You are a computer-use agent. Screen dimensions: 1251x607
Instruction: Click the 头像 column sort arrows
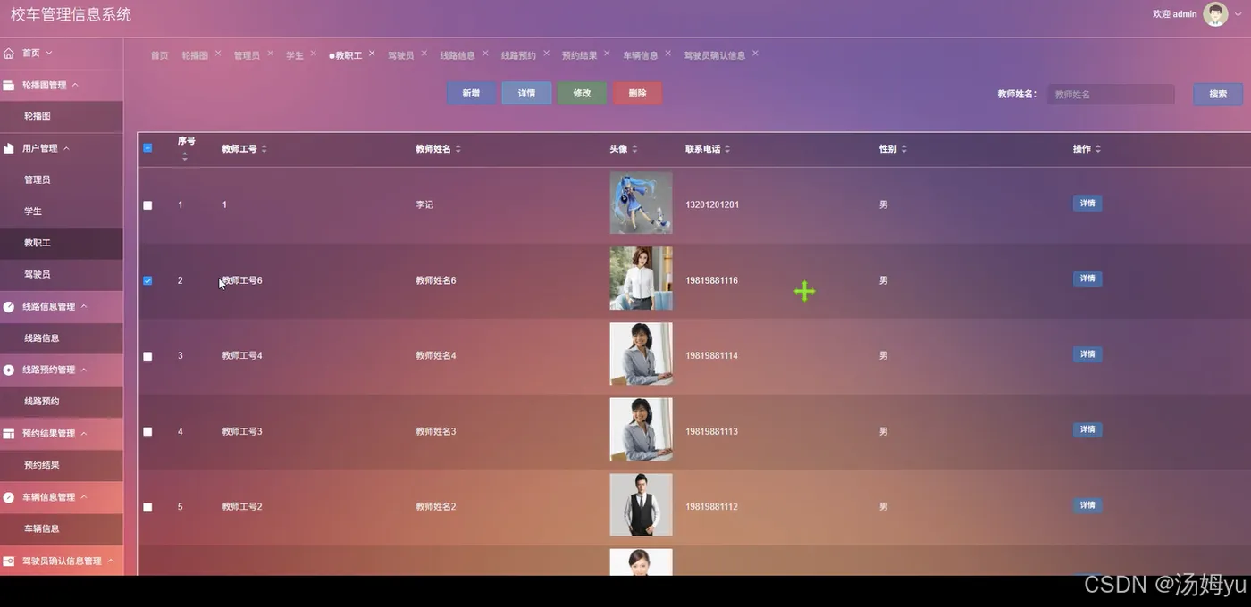tap(634, 149)
